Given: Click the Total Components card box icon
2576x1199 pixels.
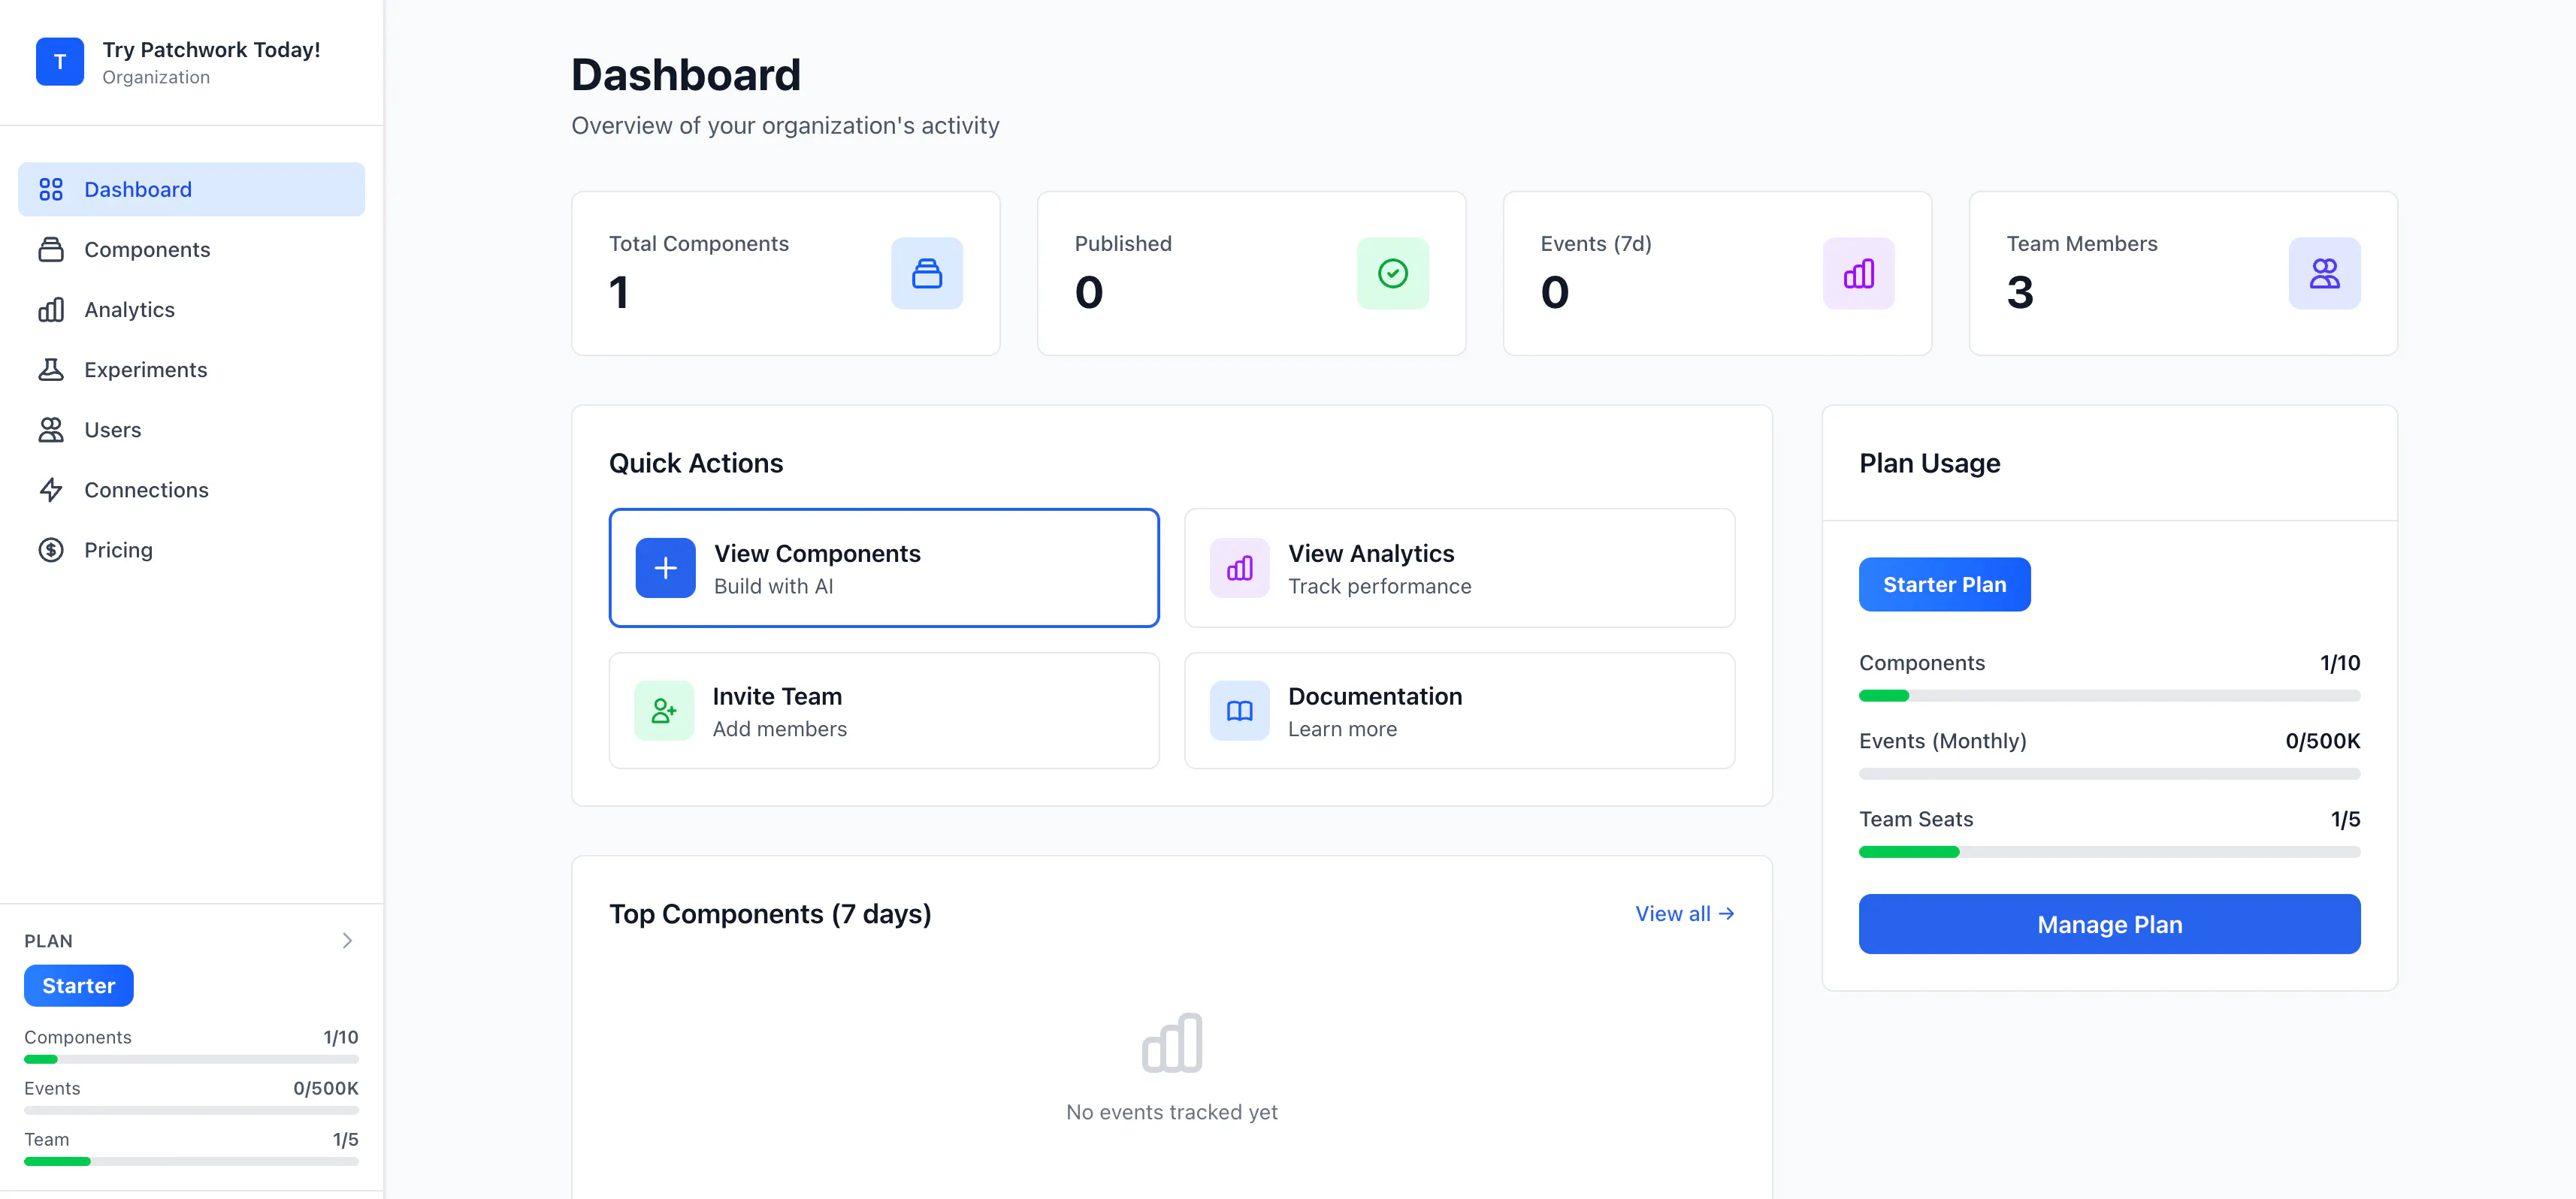Looking at the screenshot, I should click(x=927, y=273).
